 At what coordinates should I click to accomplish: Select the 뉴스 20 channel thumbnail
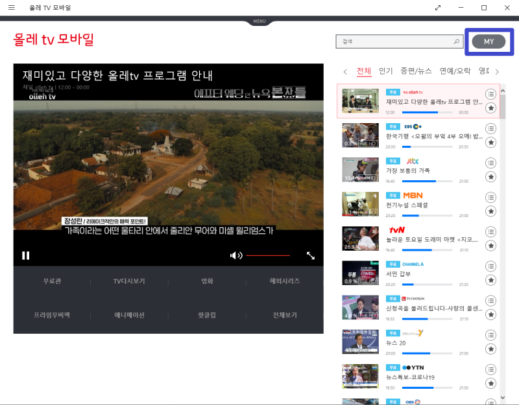pyautogui.click(x=360, y=340)
